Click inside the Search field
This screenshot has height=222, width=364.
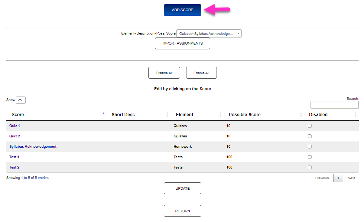(x=334, y=105)
